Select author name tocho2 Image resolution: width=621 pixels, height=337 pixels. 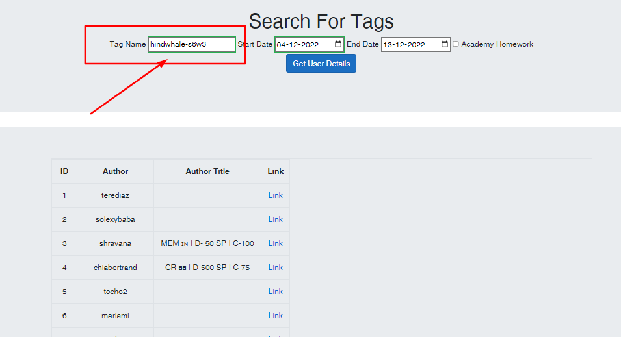(115, 292)
